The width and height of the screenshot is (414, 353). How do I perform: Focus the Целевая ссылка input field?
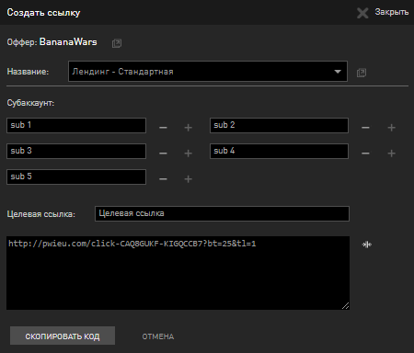(x=222, y=213)
